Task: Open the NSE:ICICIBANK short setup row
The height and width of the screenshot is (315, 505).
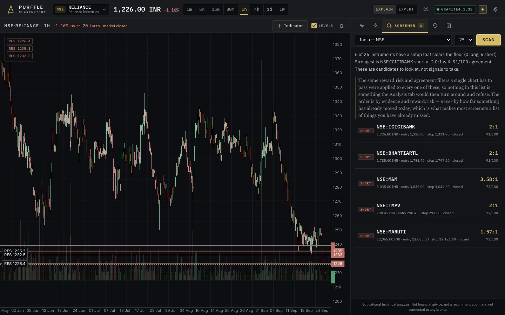Action: click(x=428, y=130)
